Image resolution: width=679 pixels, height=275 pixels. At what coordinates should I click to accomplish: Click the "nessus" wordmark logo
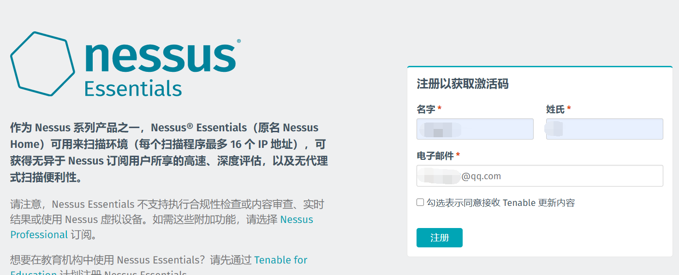point(160,57)
